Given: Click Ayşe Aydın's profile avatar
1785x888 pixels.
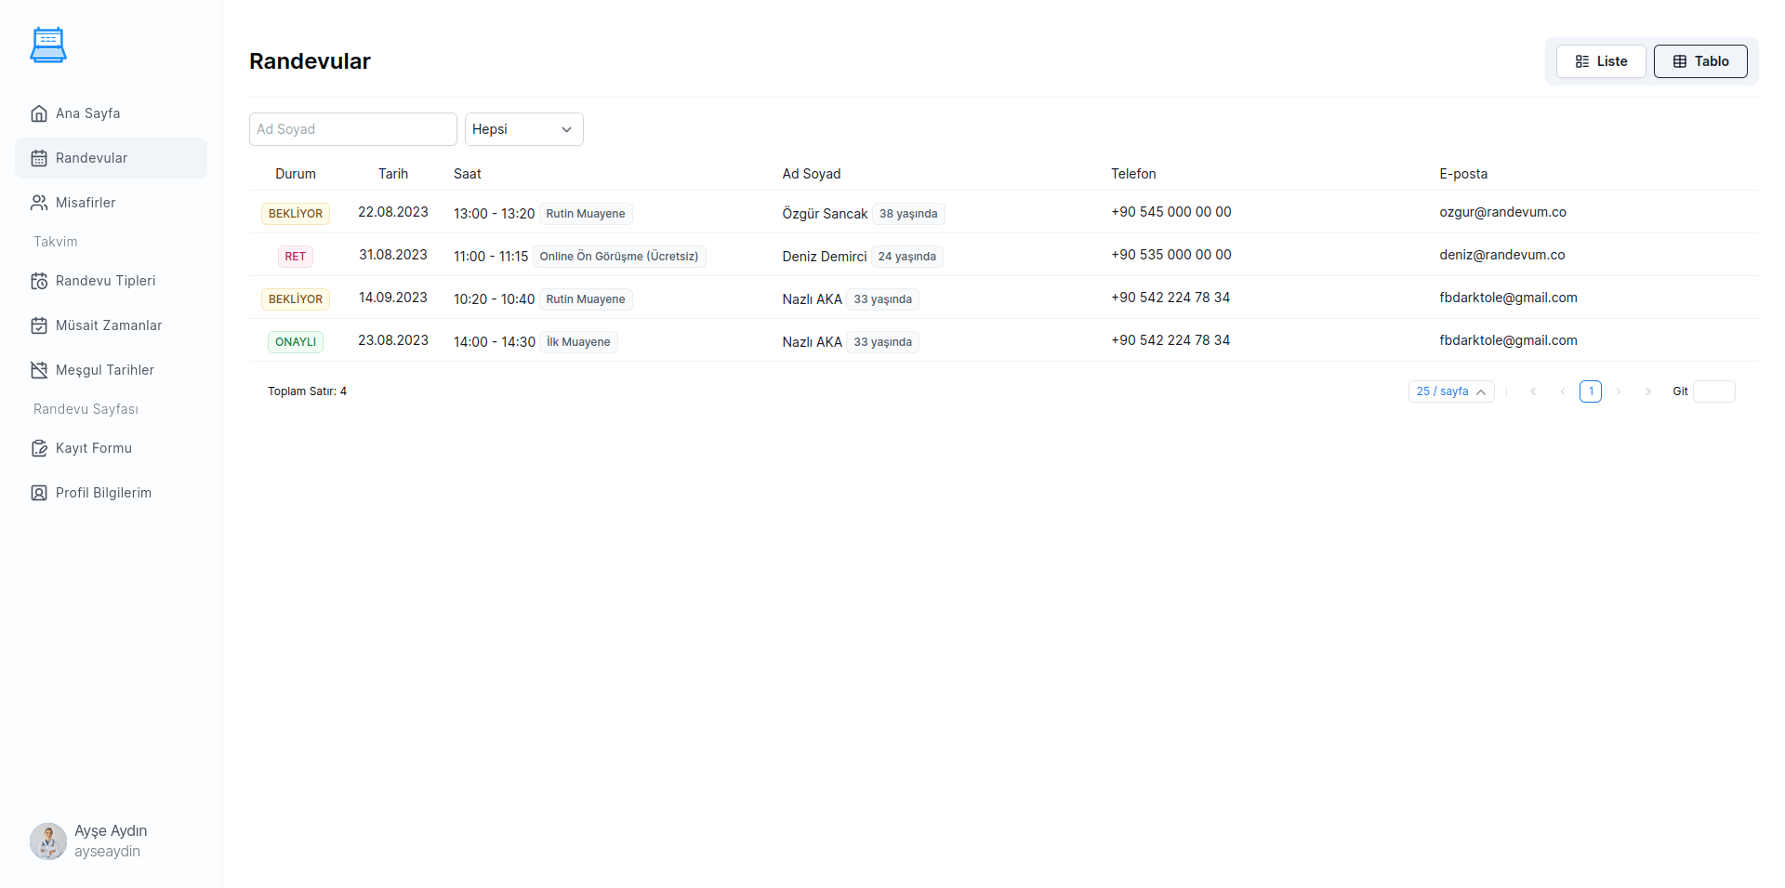Looking at the screenshot, I should point(48,841).
